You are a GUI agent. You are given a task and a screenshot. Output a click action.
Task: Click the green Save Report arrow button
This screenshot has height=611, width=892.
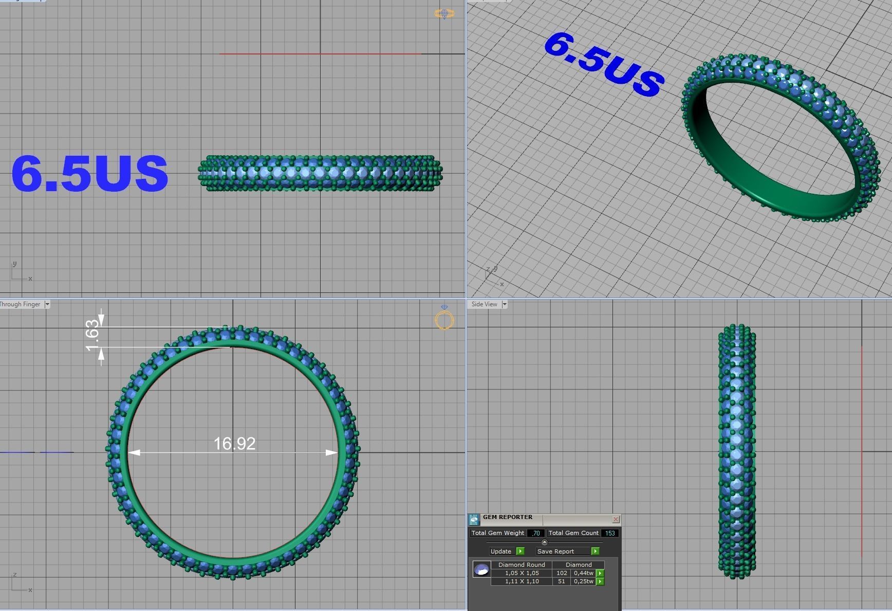(x=595, y=551)
